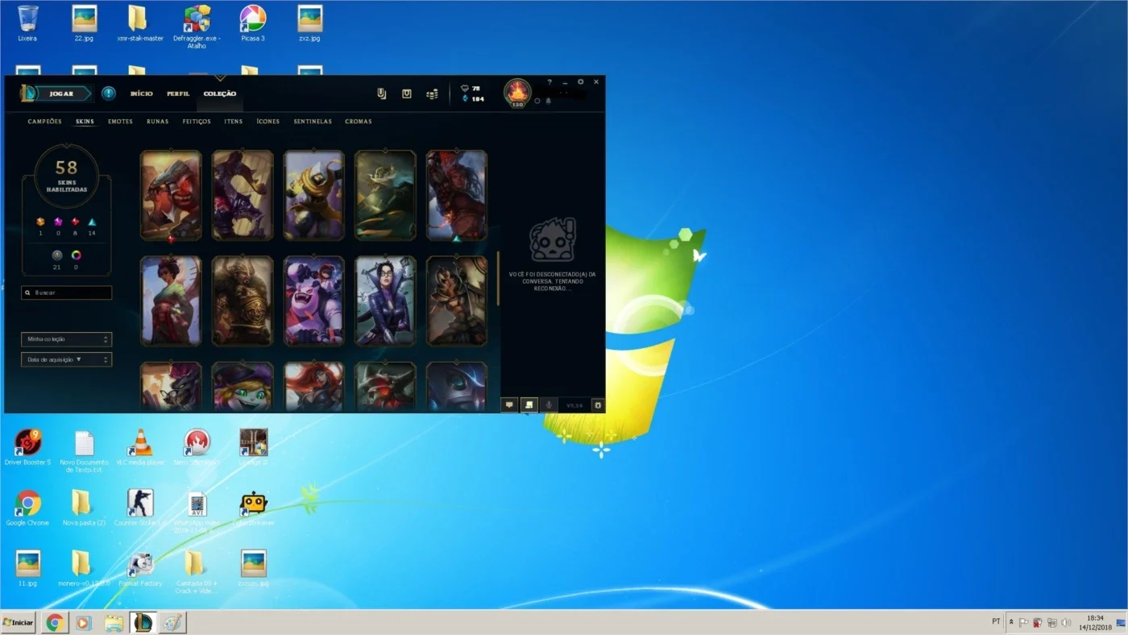Select the VLC media player shortcut
The width and height of the screenshot is (1128, 635).
140,447
